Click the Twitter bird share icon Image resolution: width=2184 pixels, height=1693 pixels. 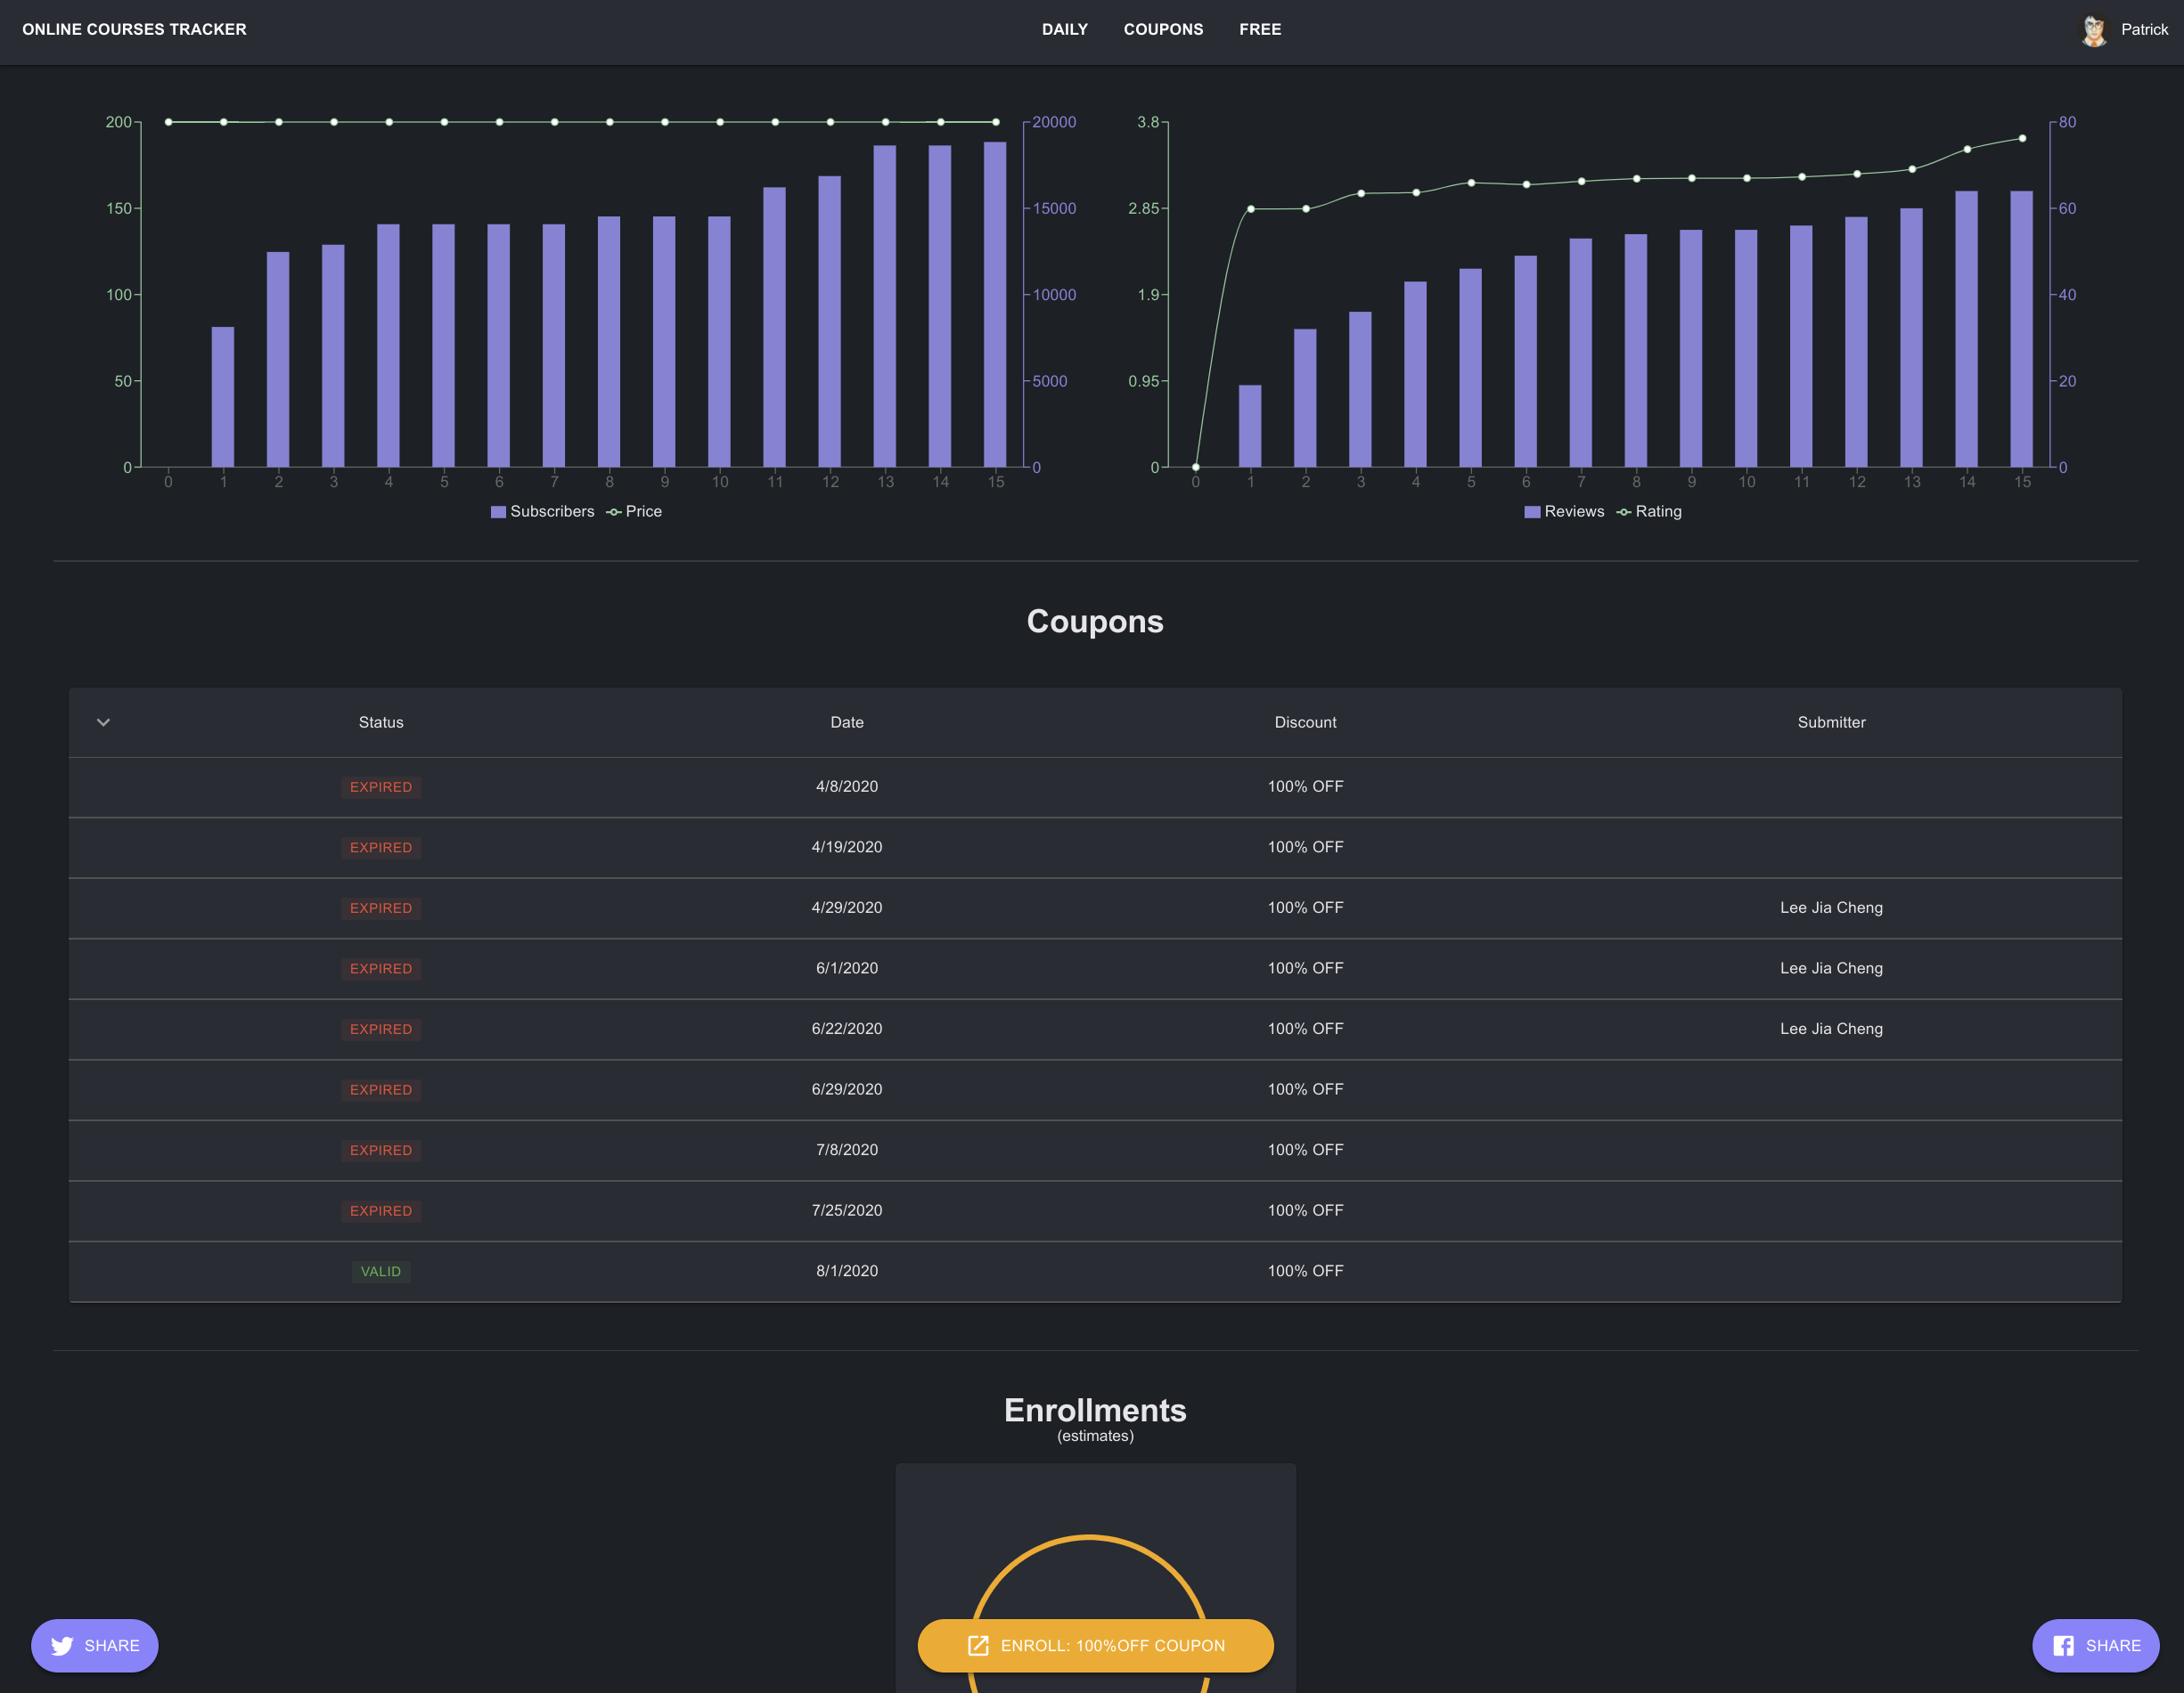(62, 1645)
